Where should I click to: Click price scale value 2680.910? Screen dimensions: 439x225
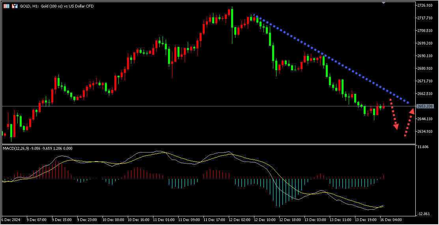point(426,68)
